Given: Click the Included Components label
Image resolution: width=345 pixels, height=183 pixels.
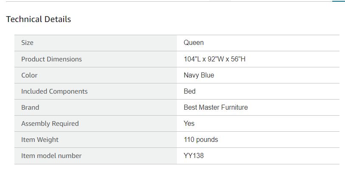Looking at the screenshot, I should [x=54, y=91].
